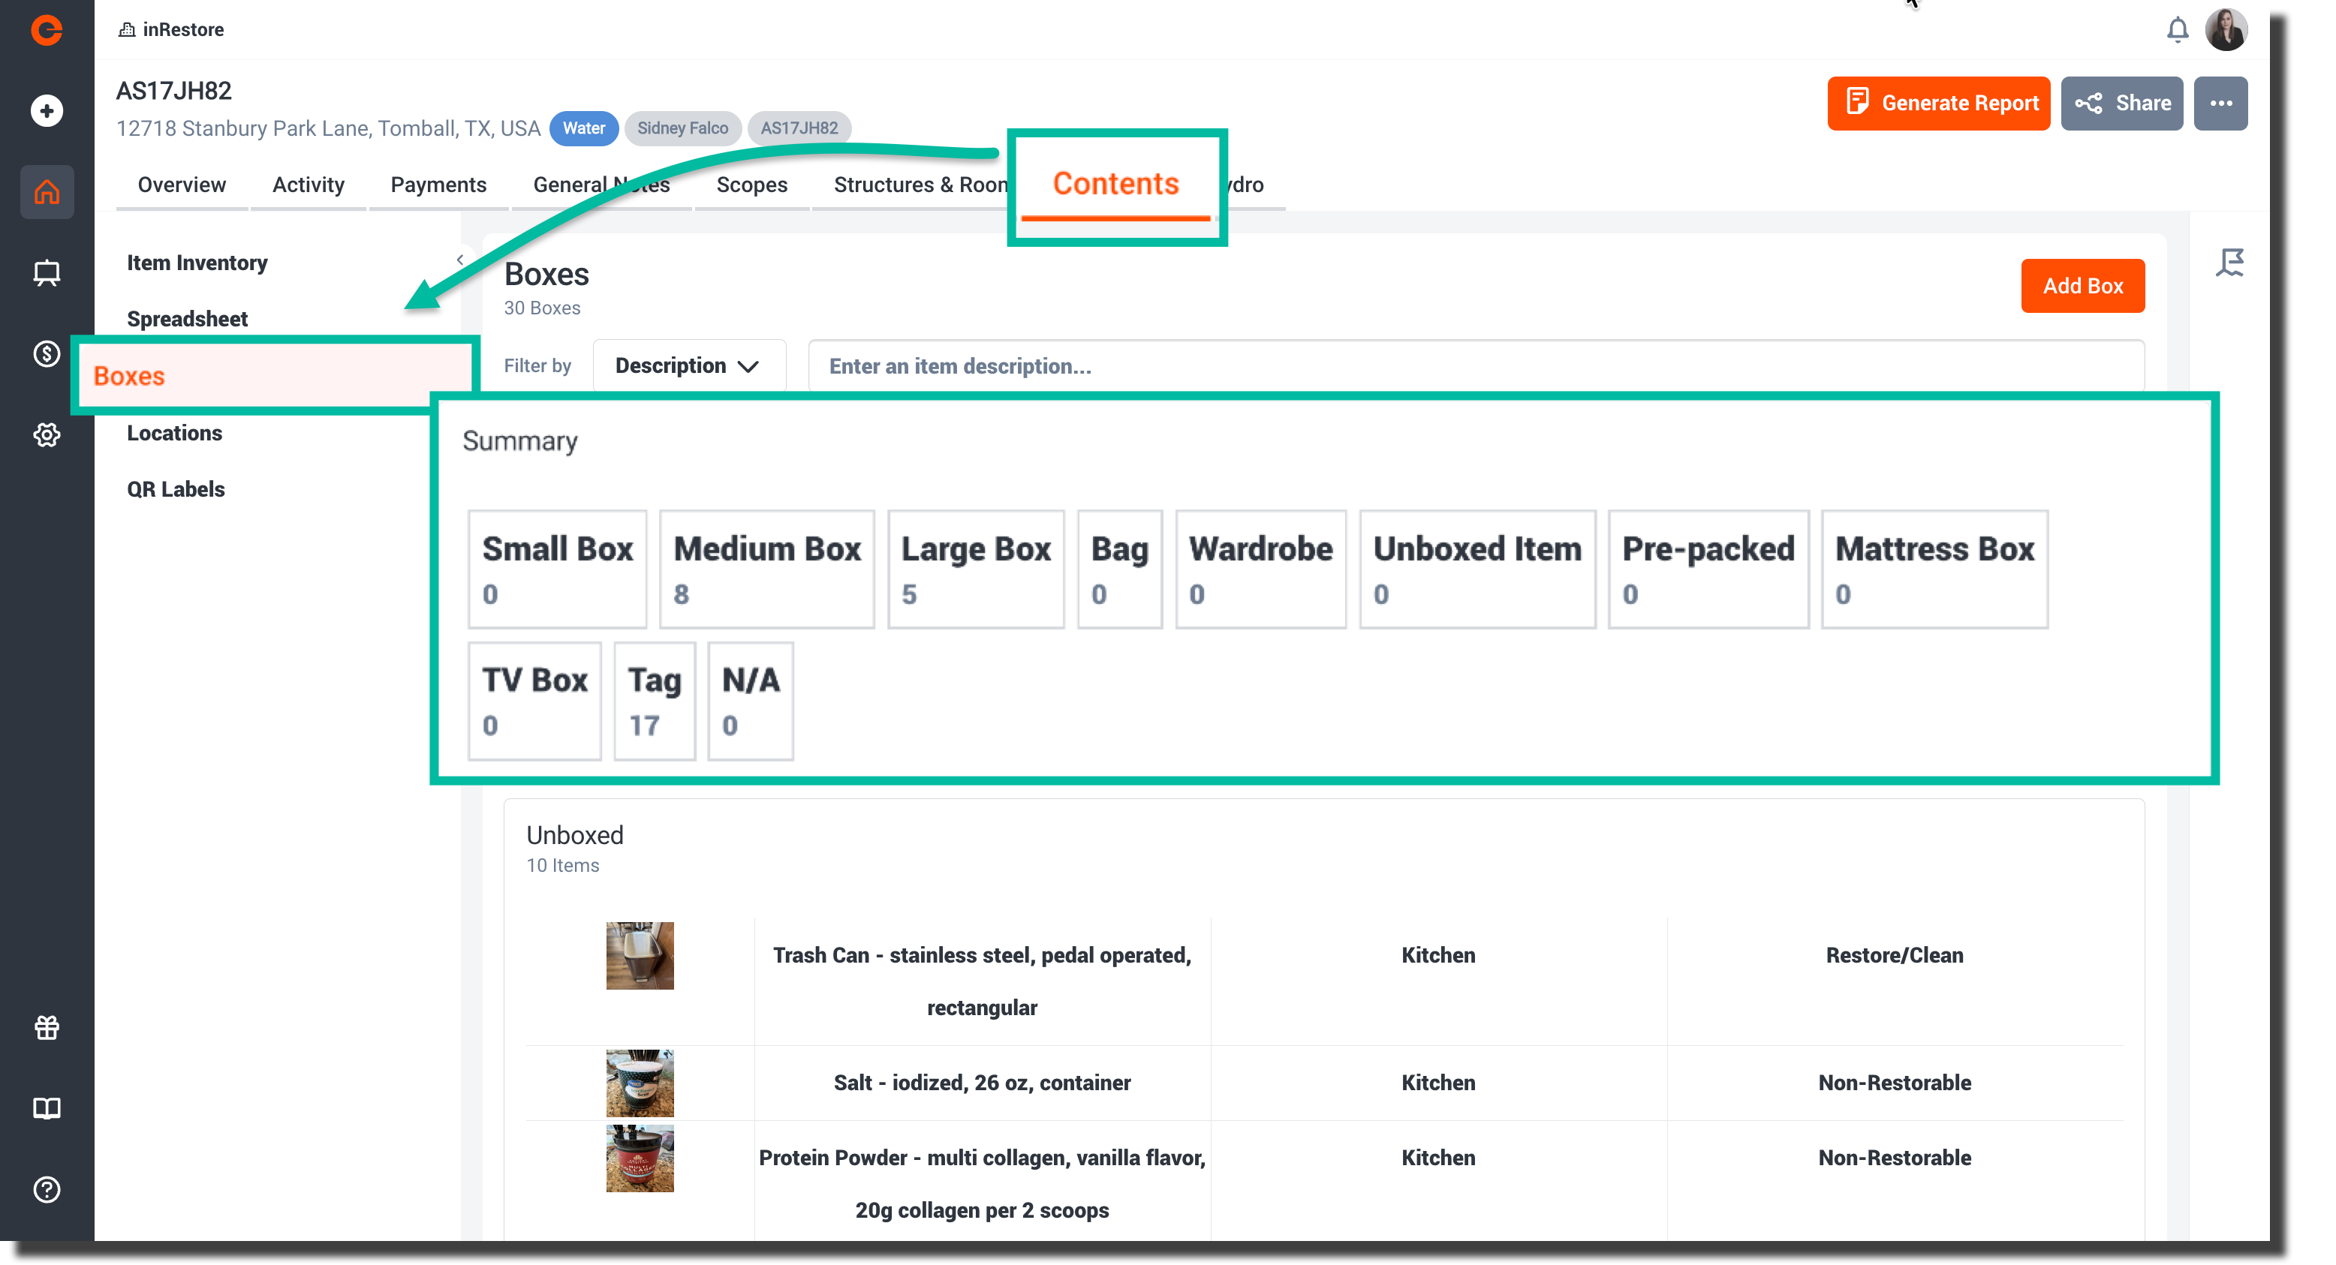Select QR Labels in the side menu
The height and width of the screenshot is (1265, 2336).
pyautogui.click(x=175, y=489)
